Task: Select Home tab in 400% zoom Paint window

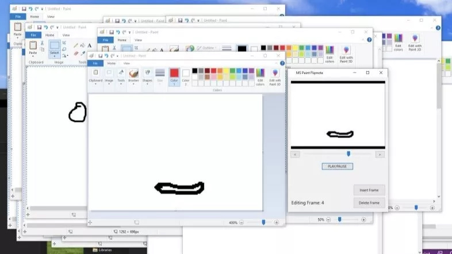Action: [x=111, y=63]
